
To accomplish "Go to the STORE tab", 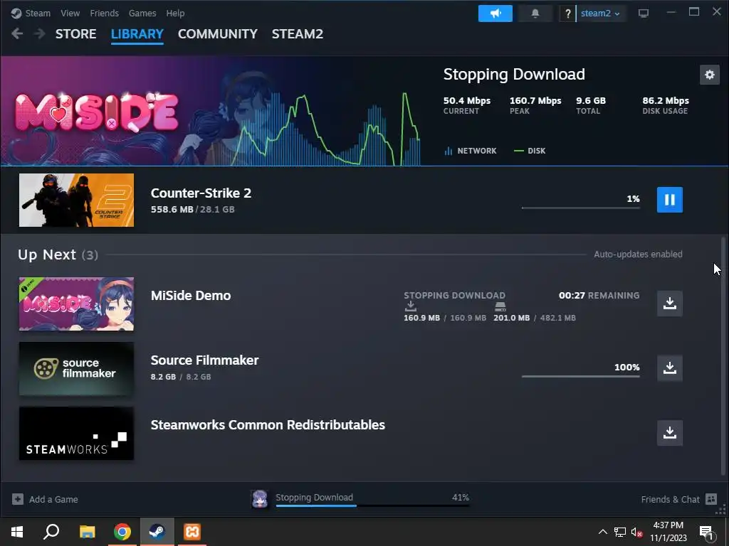I will [75, 34].
